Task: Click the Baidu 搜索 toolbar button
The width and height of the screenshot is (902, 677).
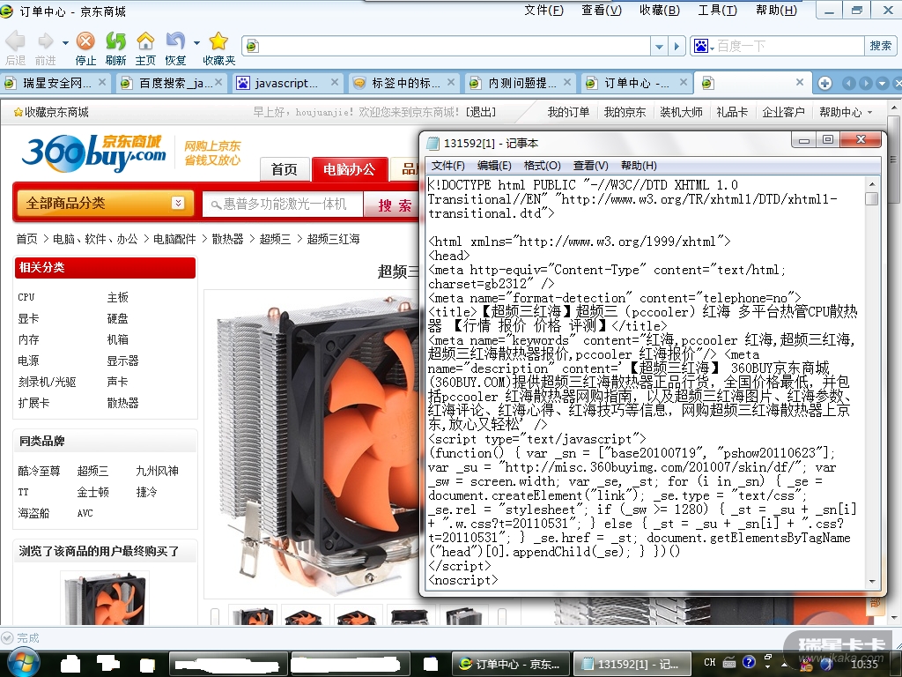Action: 881,46
